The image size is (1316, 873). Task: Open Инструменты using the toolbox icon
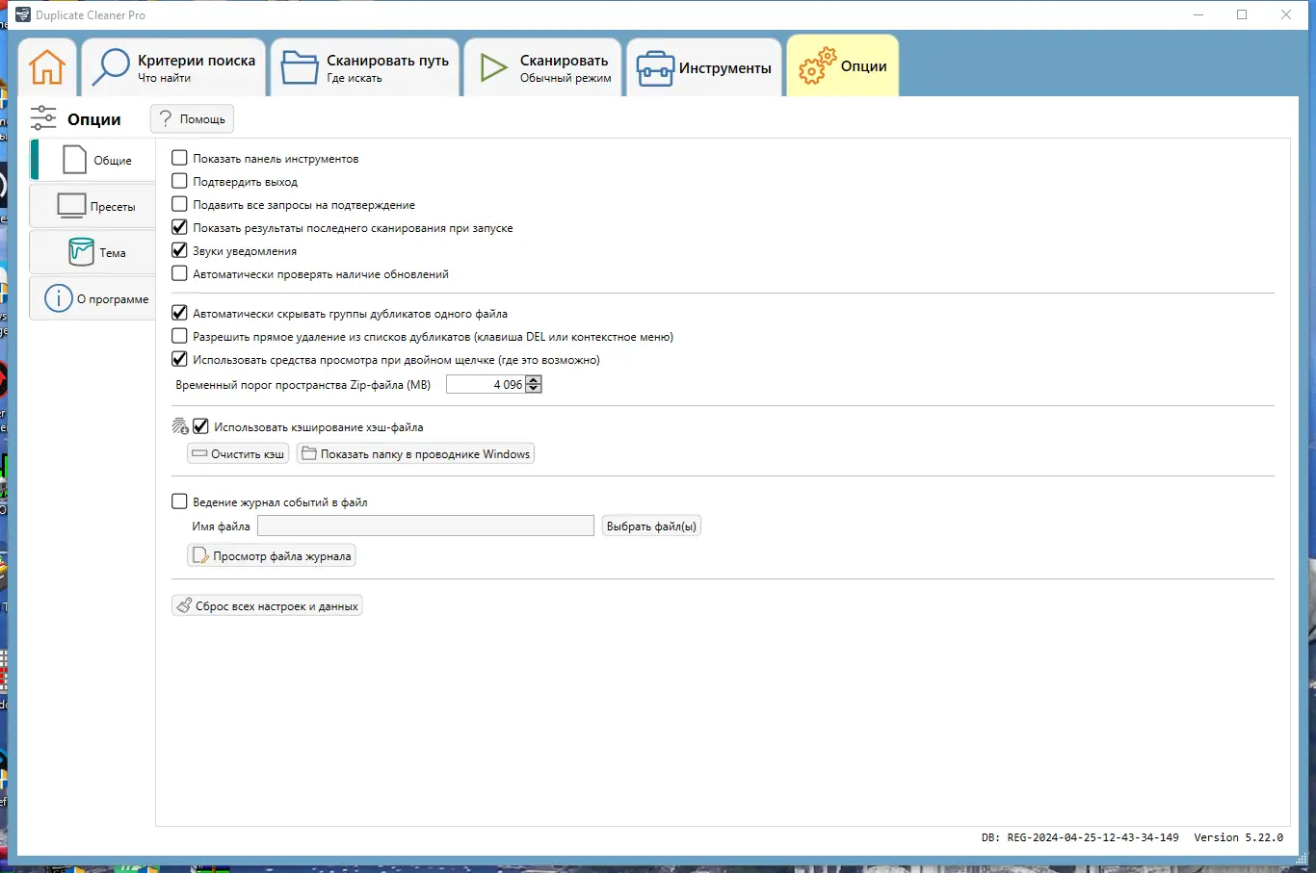tap(653, 65)
